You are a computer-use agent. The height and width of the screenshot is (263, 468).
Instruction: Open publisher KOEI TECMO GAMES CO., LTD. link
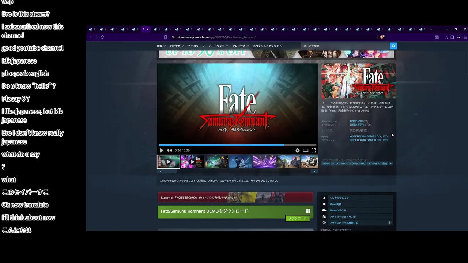[x=369, y=140]
